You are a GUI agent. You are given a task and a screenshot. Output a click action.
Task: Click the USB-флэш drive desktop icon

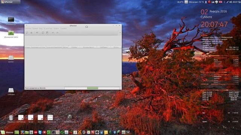[11, 91]
